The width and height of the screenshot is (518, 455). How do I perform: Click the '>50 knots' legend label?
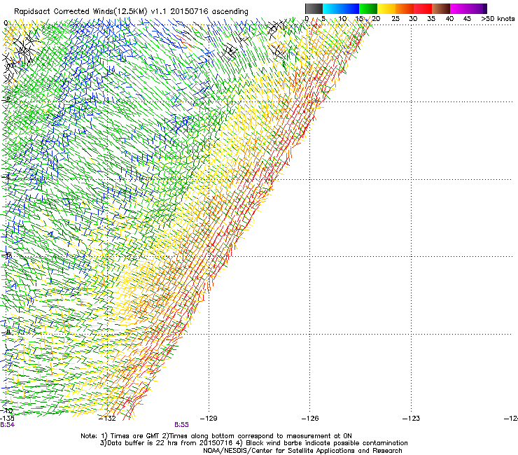point(498,19)
